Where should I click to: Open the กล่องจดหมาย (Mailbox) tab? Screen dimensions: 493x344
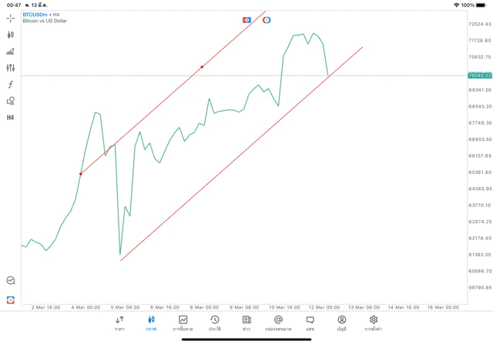[x=278, y=323]
